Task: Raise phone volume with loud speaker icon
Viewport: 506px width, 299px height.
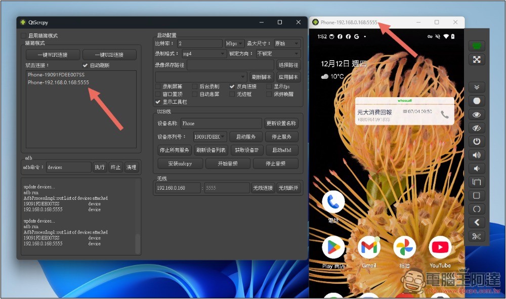Action: pyautogui.click(x=477, y=155)
